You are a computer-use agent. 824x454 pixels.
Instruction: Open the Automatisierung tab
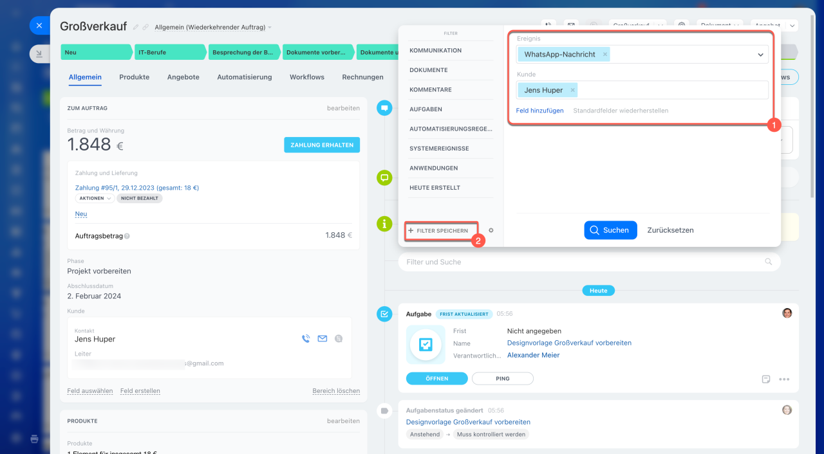pos(245,77)
